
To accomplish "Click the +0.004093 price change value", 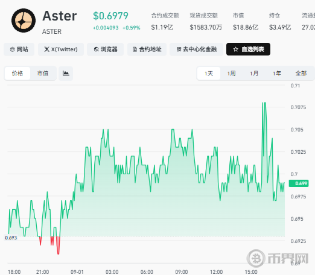I will pos(106,28).
